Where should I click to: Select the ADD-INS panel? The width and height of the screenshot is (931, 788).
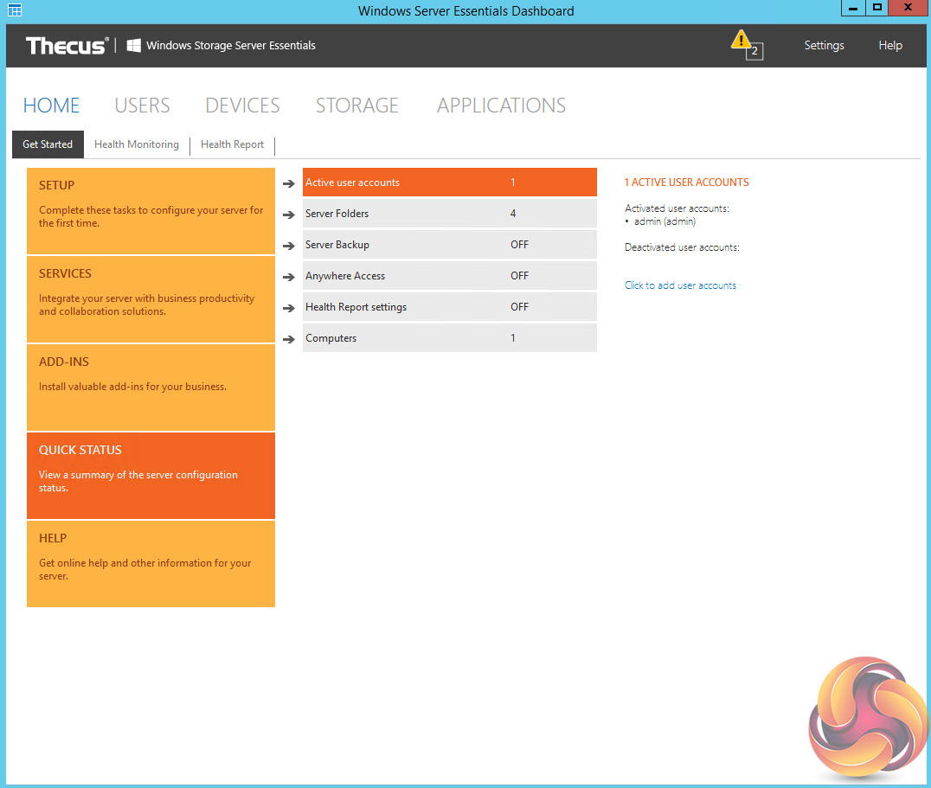point(151,388)
